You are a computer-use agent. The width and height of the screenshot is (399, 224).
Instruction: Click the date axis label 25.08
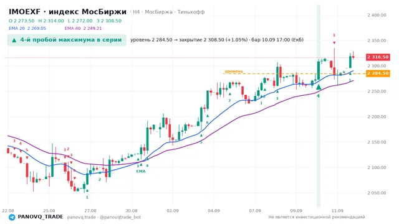click(49, 210)
